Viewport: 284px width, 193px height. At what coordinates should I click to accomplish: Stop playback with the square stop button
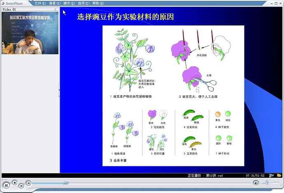tap(15, 183)
